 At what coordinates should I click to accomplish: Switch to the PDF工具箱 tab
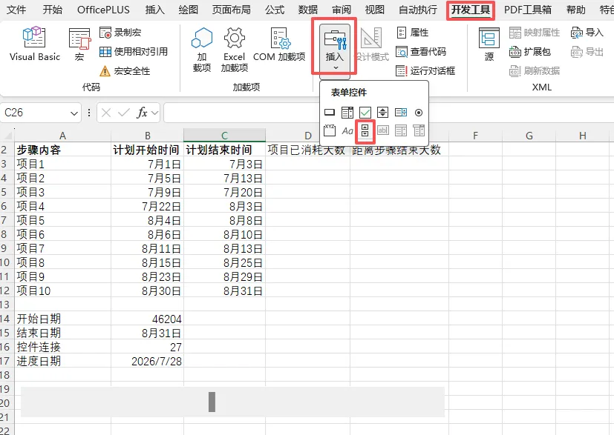pyautogui.click(x=527, y=10)
